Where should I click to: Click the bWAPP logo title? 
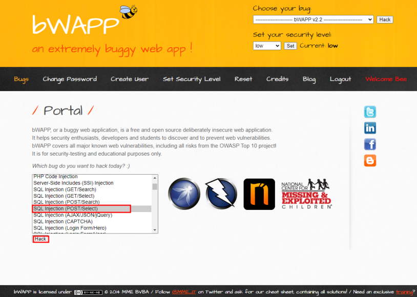[x=75, y=25]
